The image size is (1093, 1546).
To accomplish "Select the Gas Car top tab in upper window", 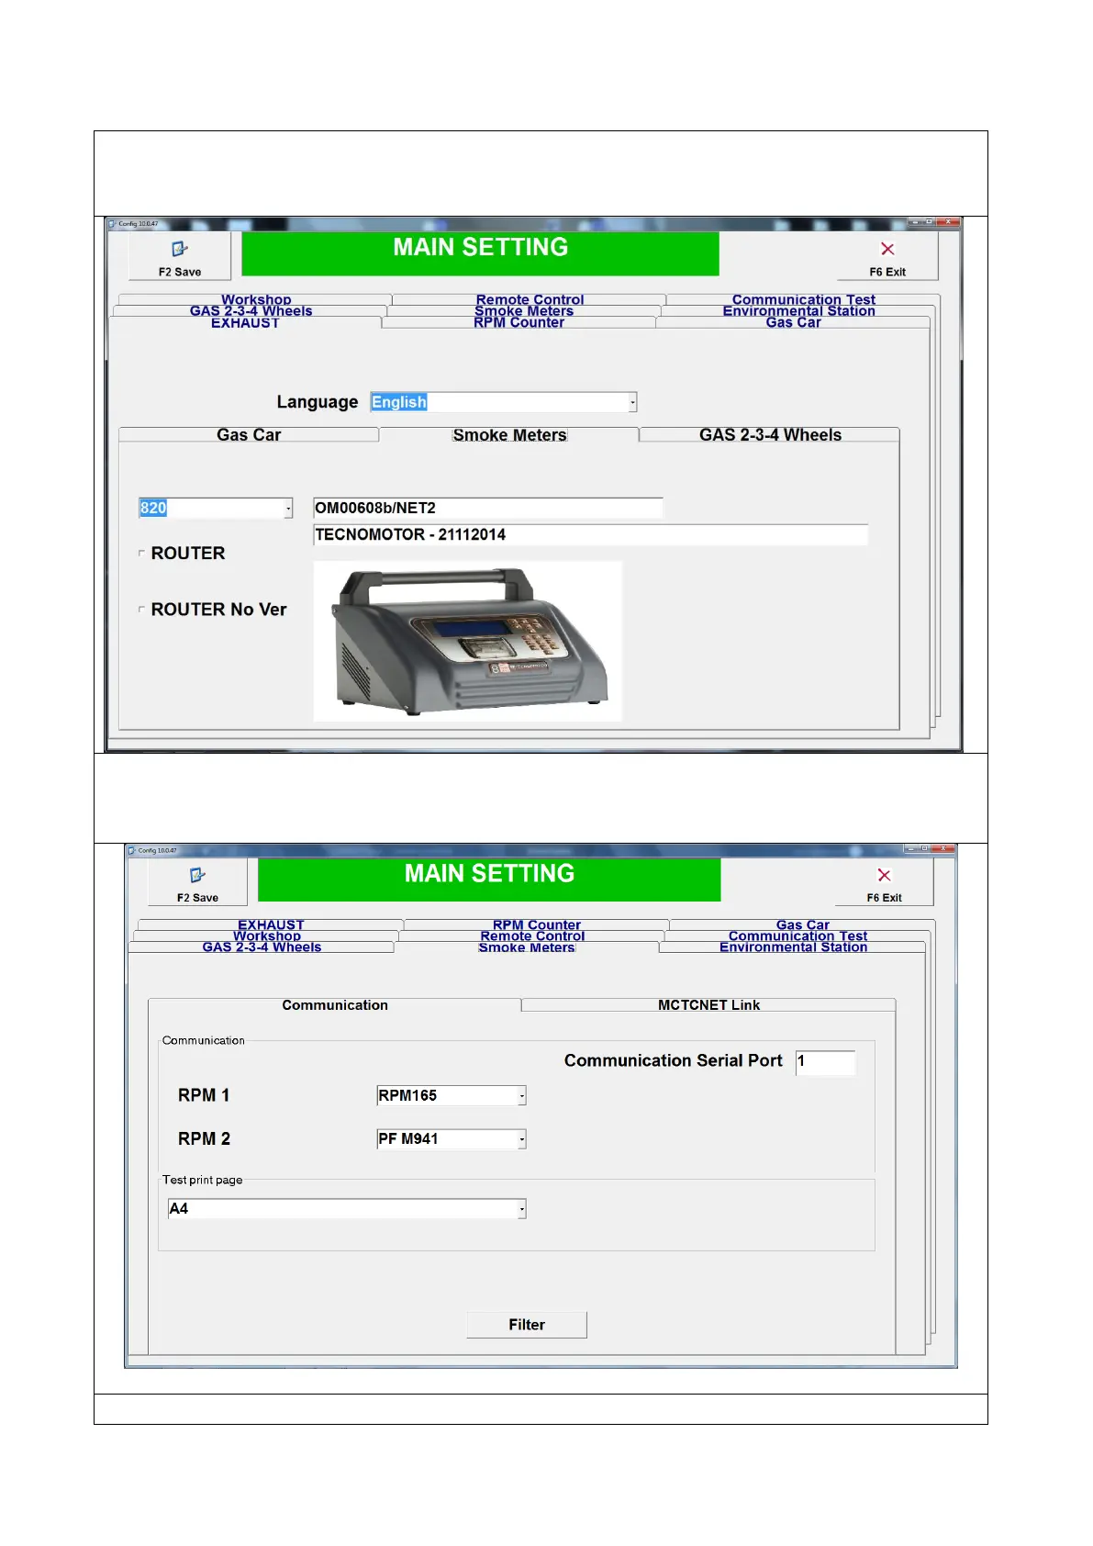I will pos(793,322).
